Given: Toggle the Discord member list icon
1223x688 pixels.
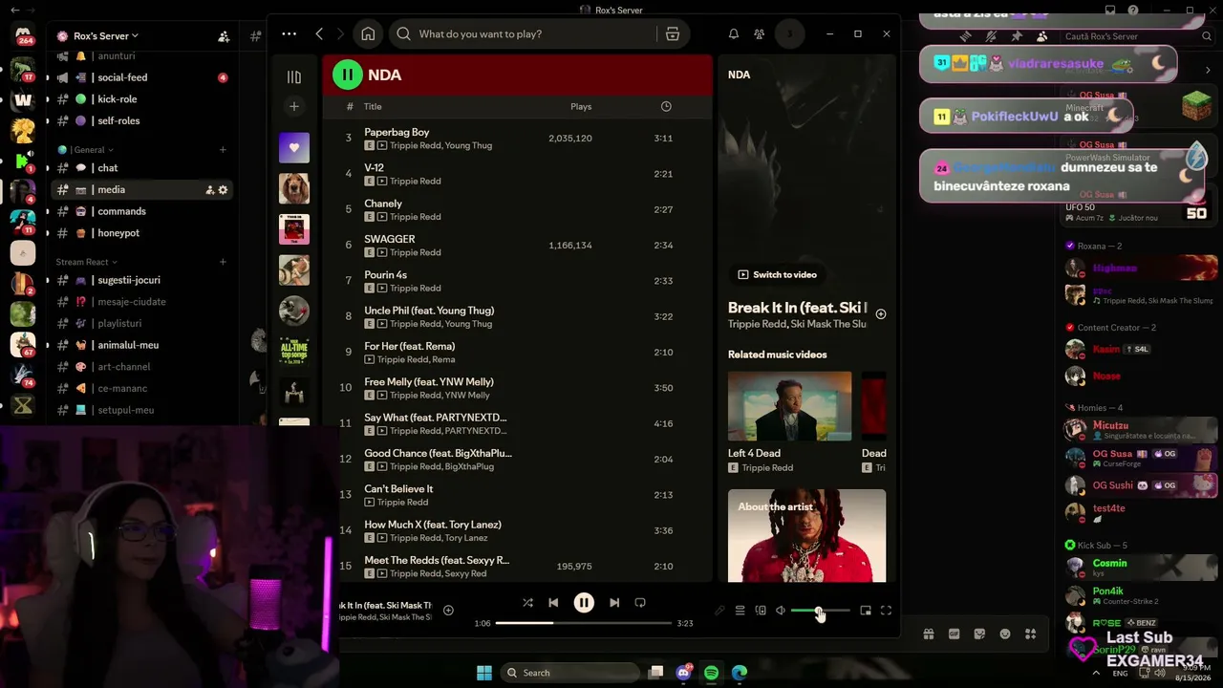Looking at the screenshot, I should (1041, 36).
